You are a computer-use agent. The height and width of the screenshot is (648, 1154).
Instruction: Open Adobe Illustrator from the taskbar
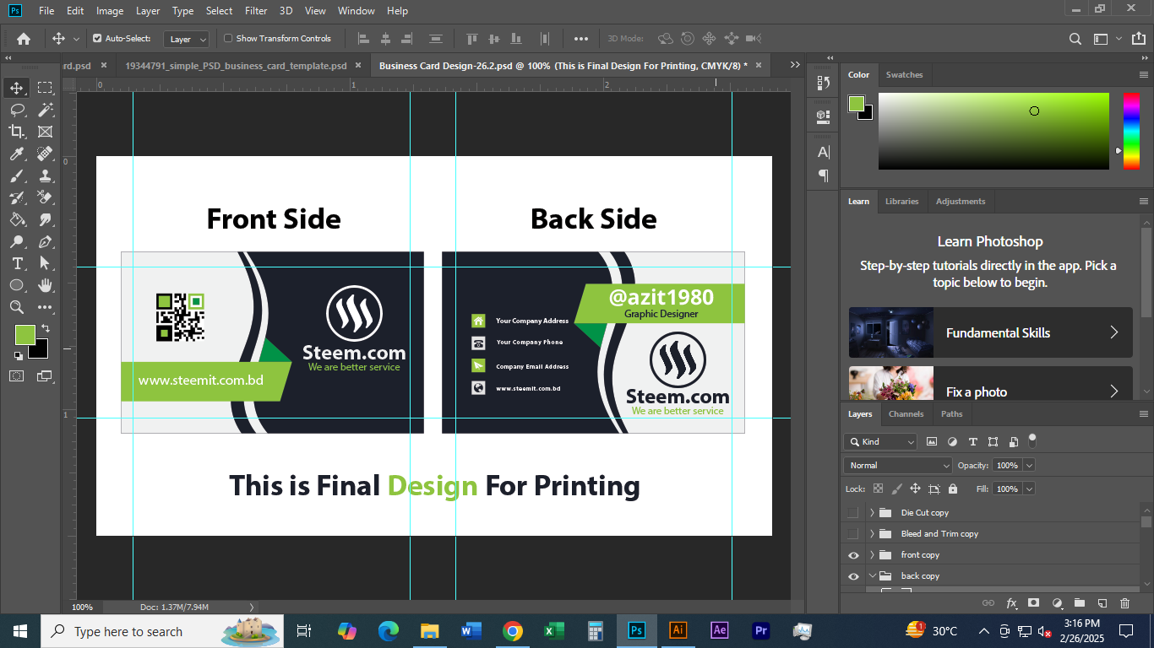678,630
